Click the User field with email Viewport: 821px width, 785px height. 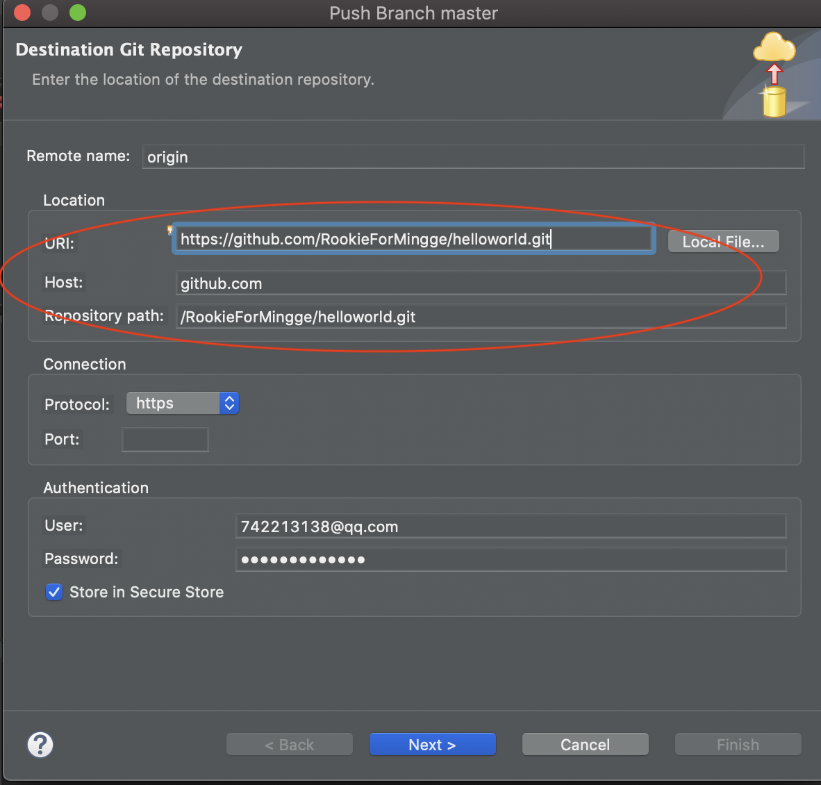(x=511, y=526)
